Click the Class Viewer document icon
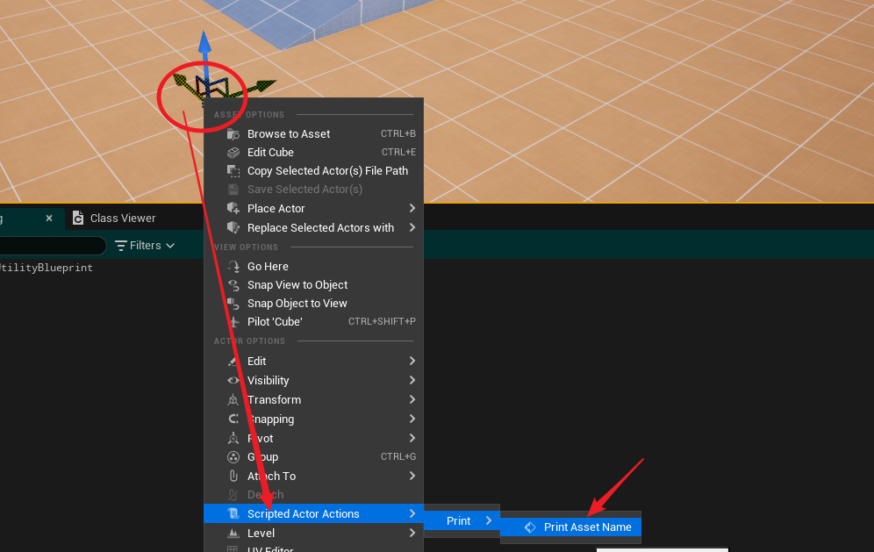This screenshot has width=874, height=552. click(78, 218)
